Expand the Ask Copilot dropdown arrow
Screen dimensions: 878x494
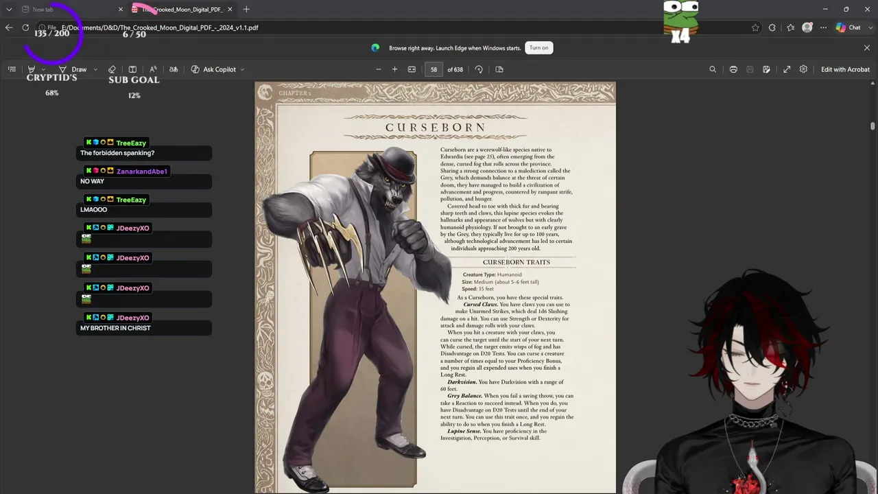[x=242, y=69]
